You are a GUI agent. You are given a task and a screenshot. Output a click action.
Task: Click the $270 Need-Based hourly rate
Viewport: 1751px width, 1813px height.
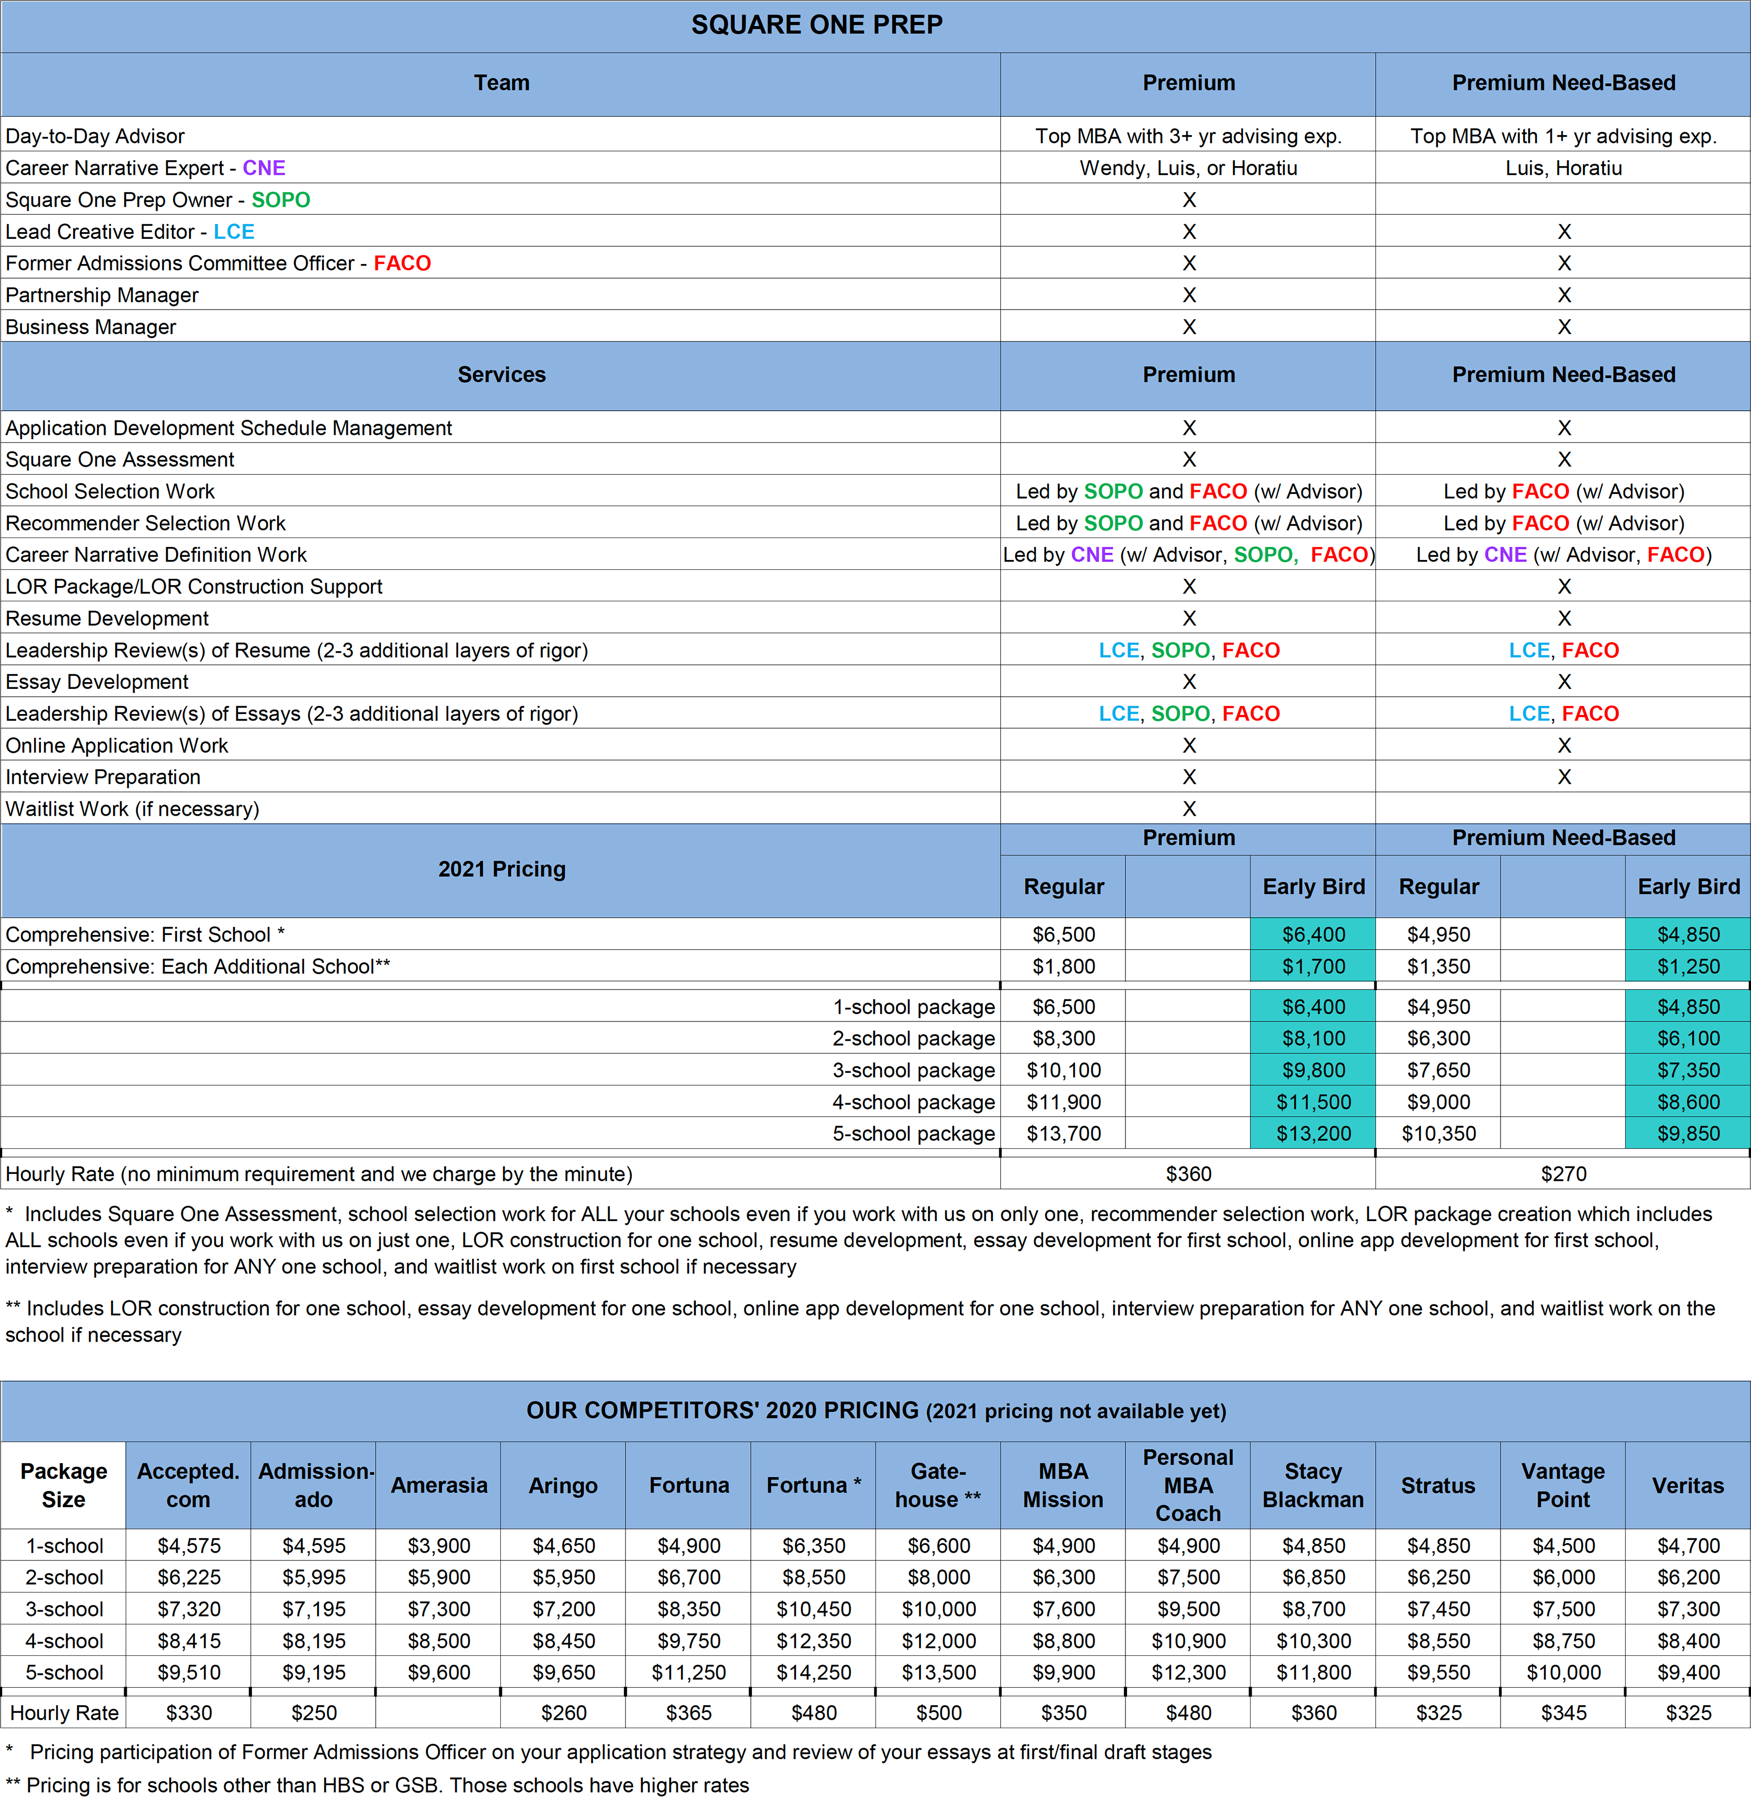[1563, 1174]
